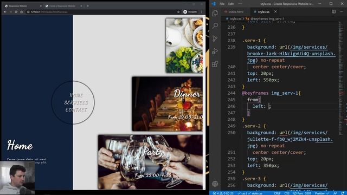The width and height of the screenshot is (347, 195).
Task: Place cursor on line 246 left property
Action: point(259,106)
